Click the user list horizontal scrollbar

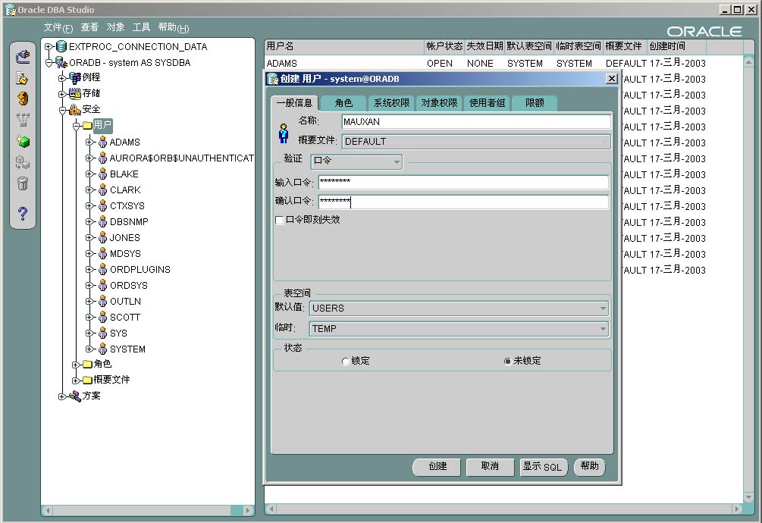tap(504, 509)
